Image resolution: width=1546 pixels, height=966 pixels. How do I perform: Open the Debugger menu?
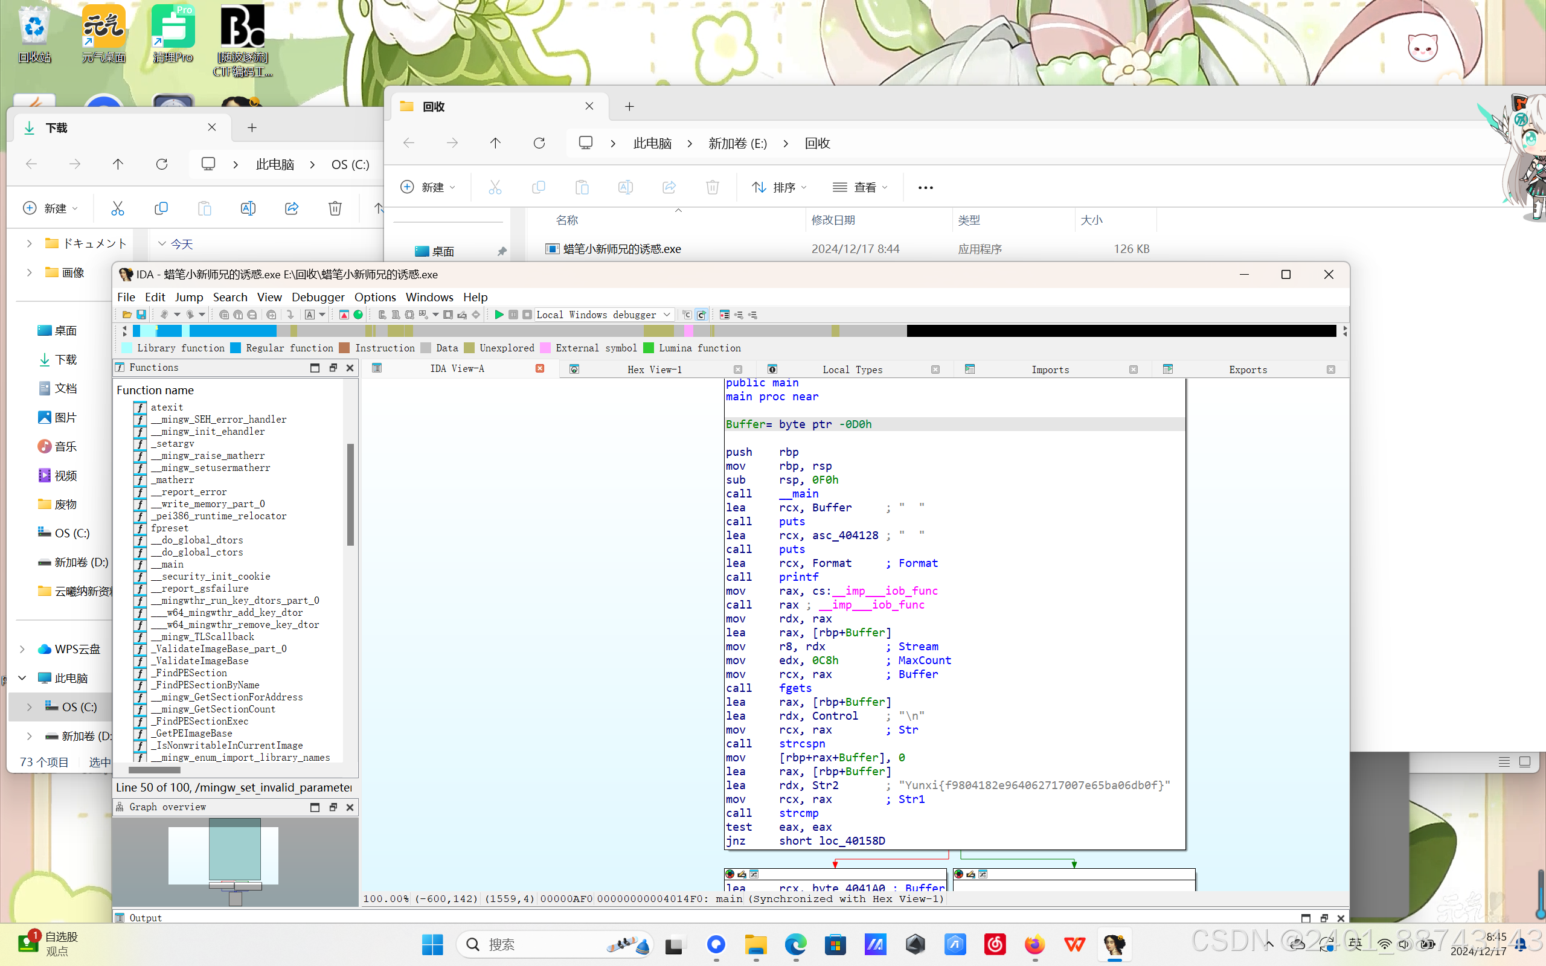click(318, 297)
